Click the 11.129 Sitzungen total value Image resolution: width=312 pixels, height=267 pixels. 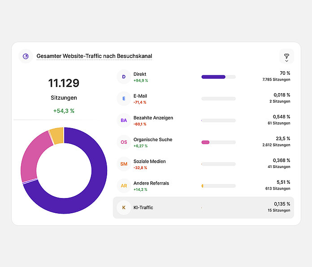(64, 83)
